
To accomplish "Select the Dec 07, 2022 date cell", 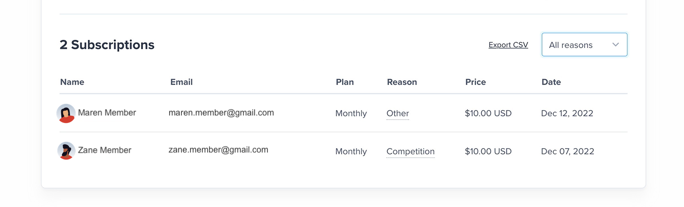I will coord(568,151).
